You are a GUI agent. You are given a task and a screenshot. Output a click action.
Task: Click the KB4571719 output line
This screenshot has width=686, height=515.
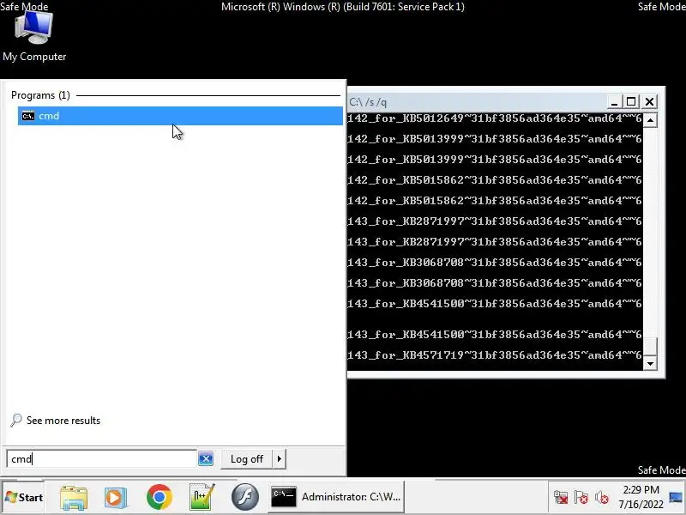495,354
